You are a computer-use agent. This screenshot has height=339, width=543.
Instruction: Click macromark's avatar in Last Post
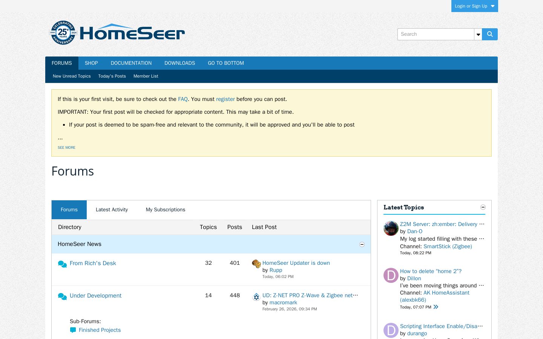[x=256, y=297]
